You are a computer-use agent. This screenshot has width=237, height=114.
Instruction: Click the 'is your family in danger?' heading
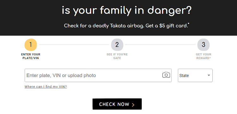pyautogui.click(x=127, y=11)
